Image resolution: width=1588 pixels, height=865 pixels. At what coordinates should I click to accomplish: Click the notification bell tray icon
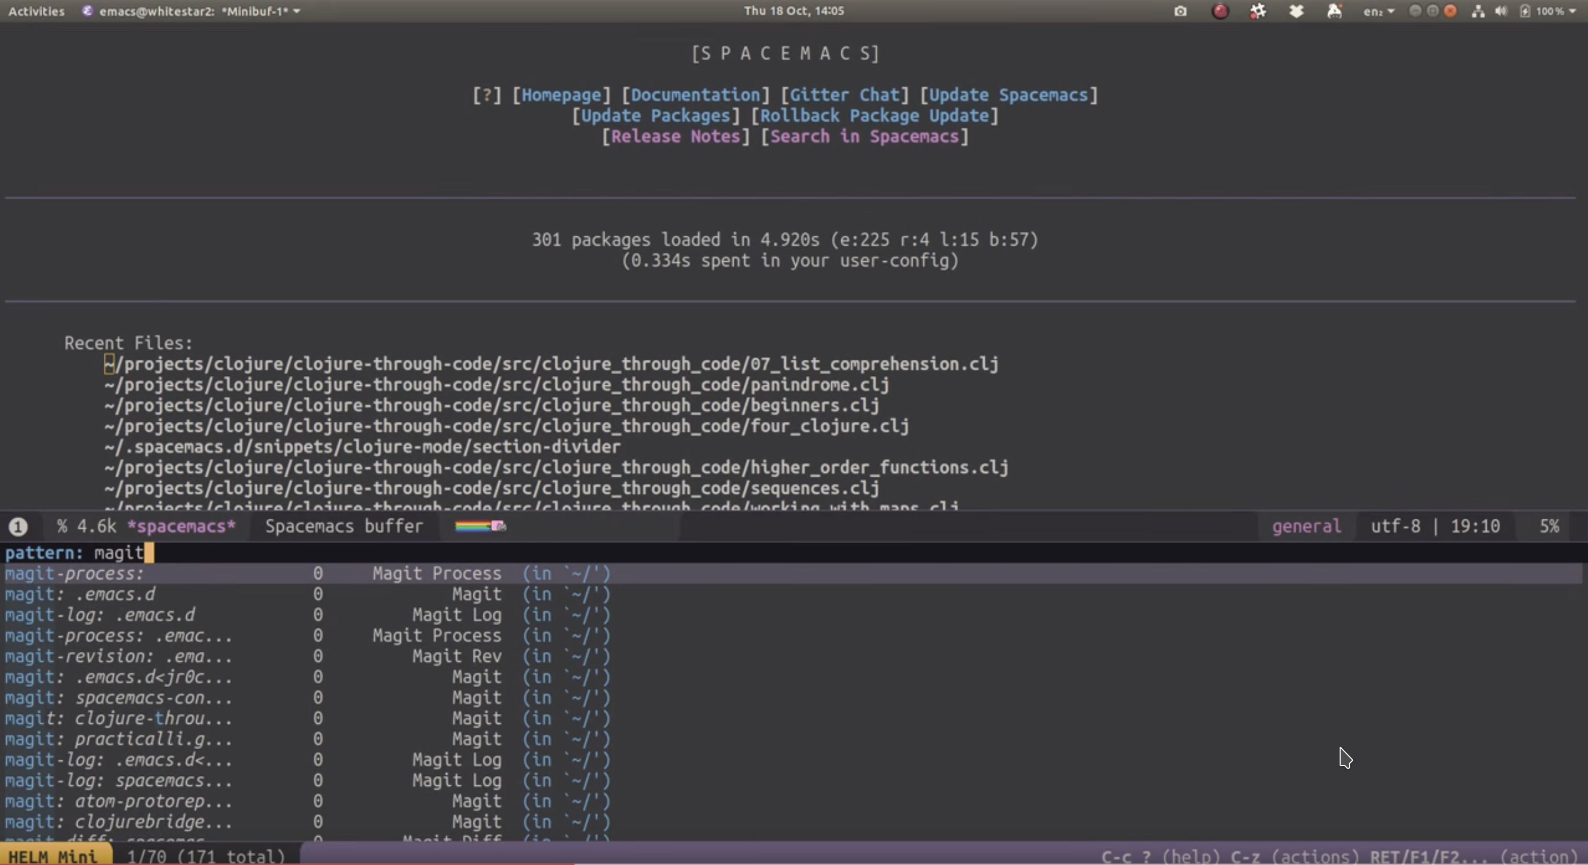click(1334, 11)
